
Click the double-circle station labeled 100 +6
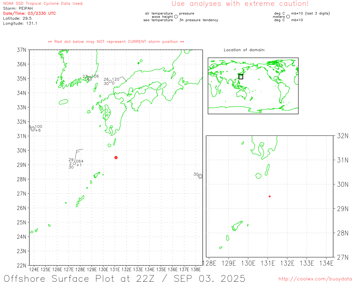(x=33, y=129)
